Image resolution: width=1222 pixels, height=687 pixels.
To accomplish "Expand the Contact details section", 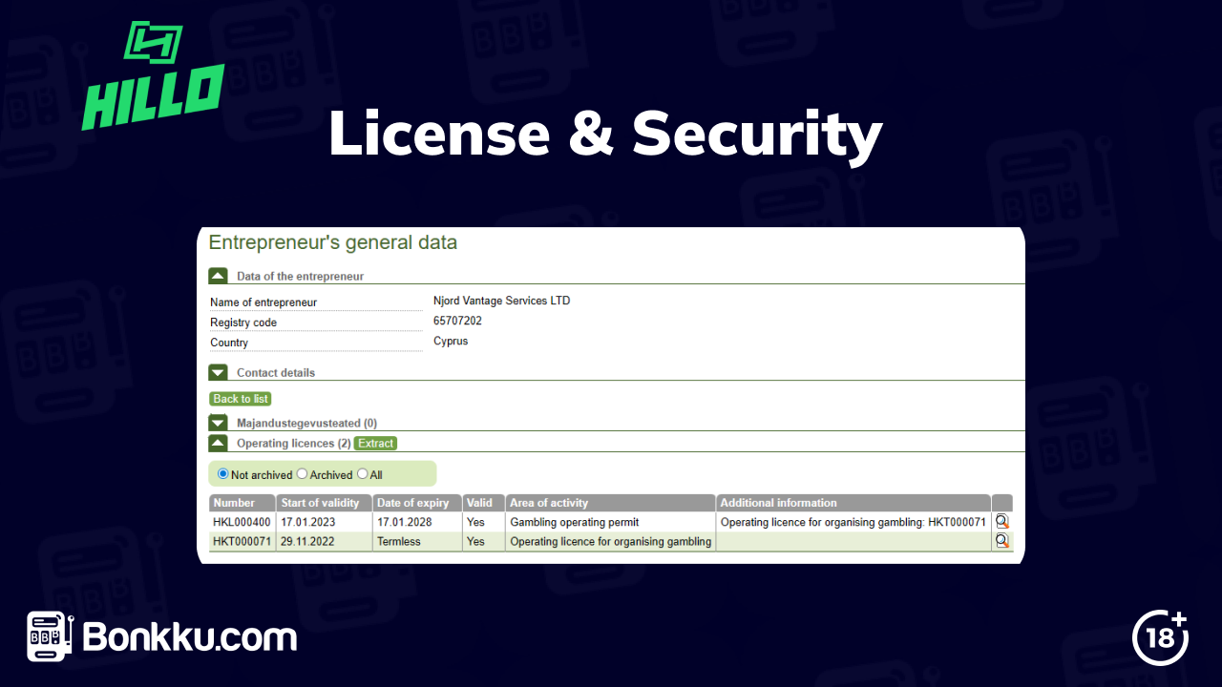I will point(218,372).
